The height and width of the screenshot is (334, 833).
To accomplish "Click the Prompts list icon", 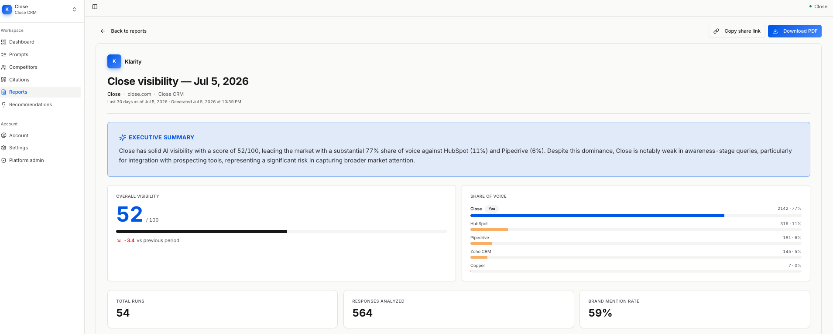I will click(4, 54).
